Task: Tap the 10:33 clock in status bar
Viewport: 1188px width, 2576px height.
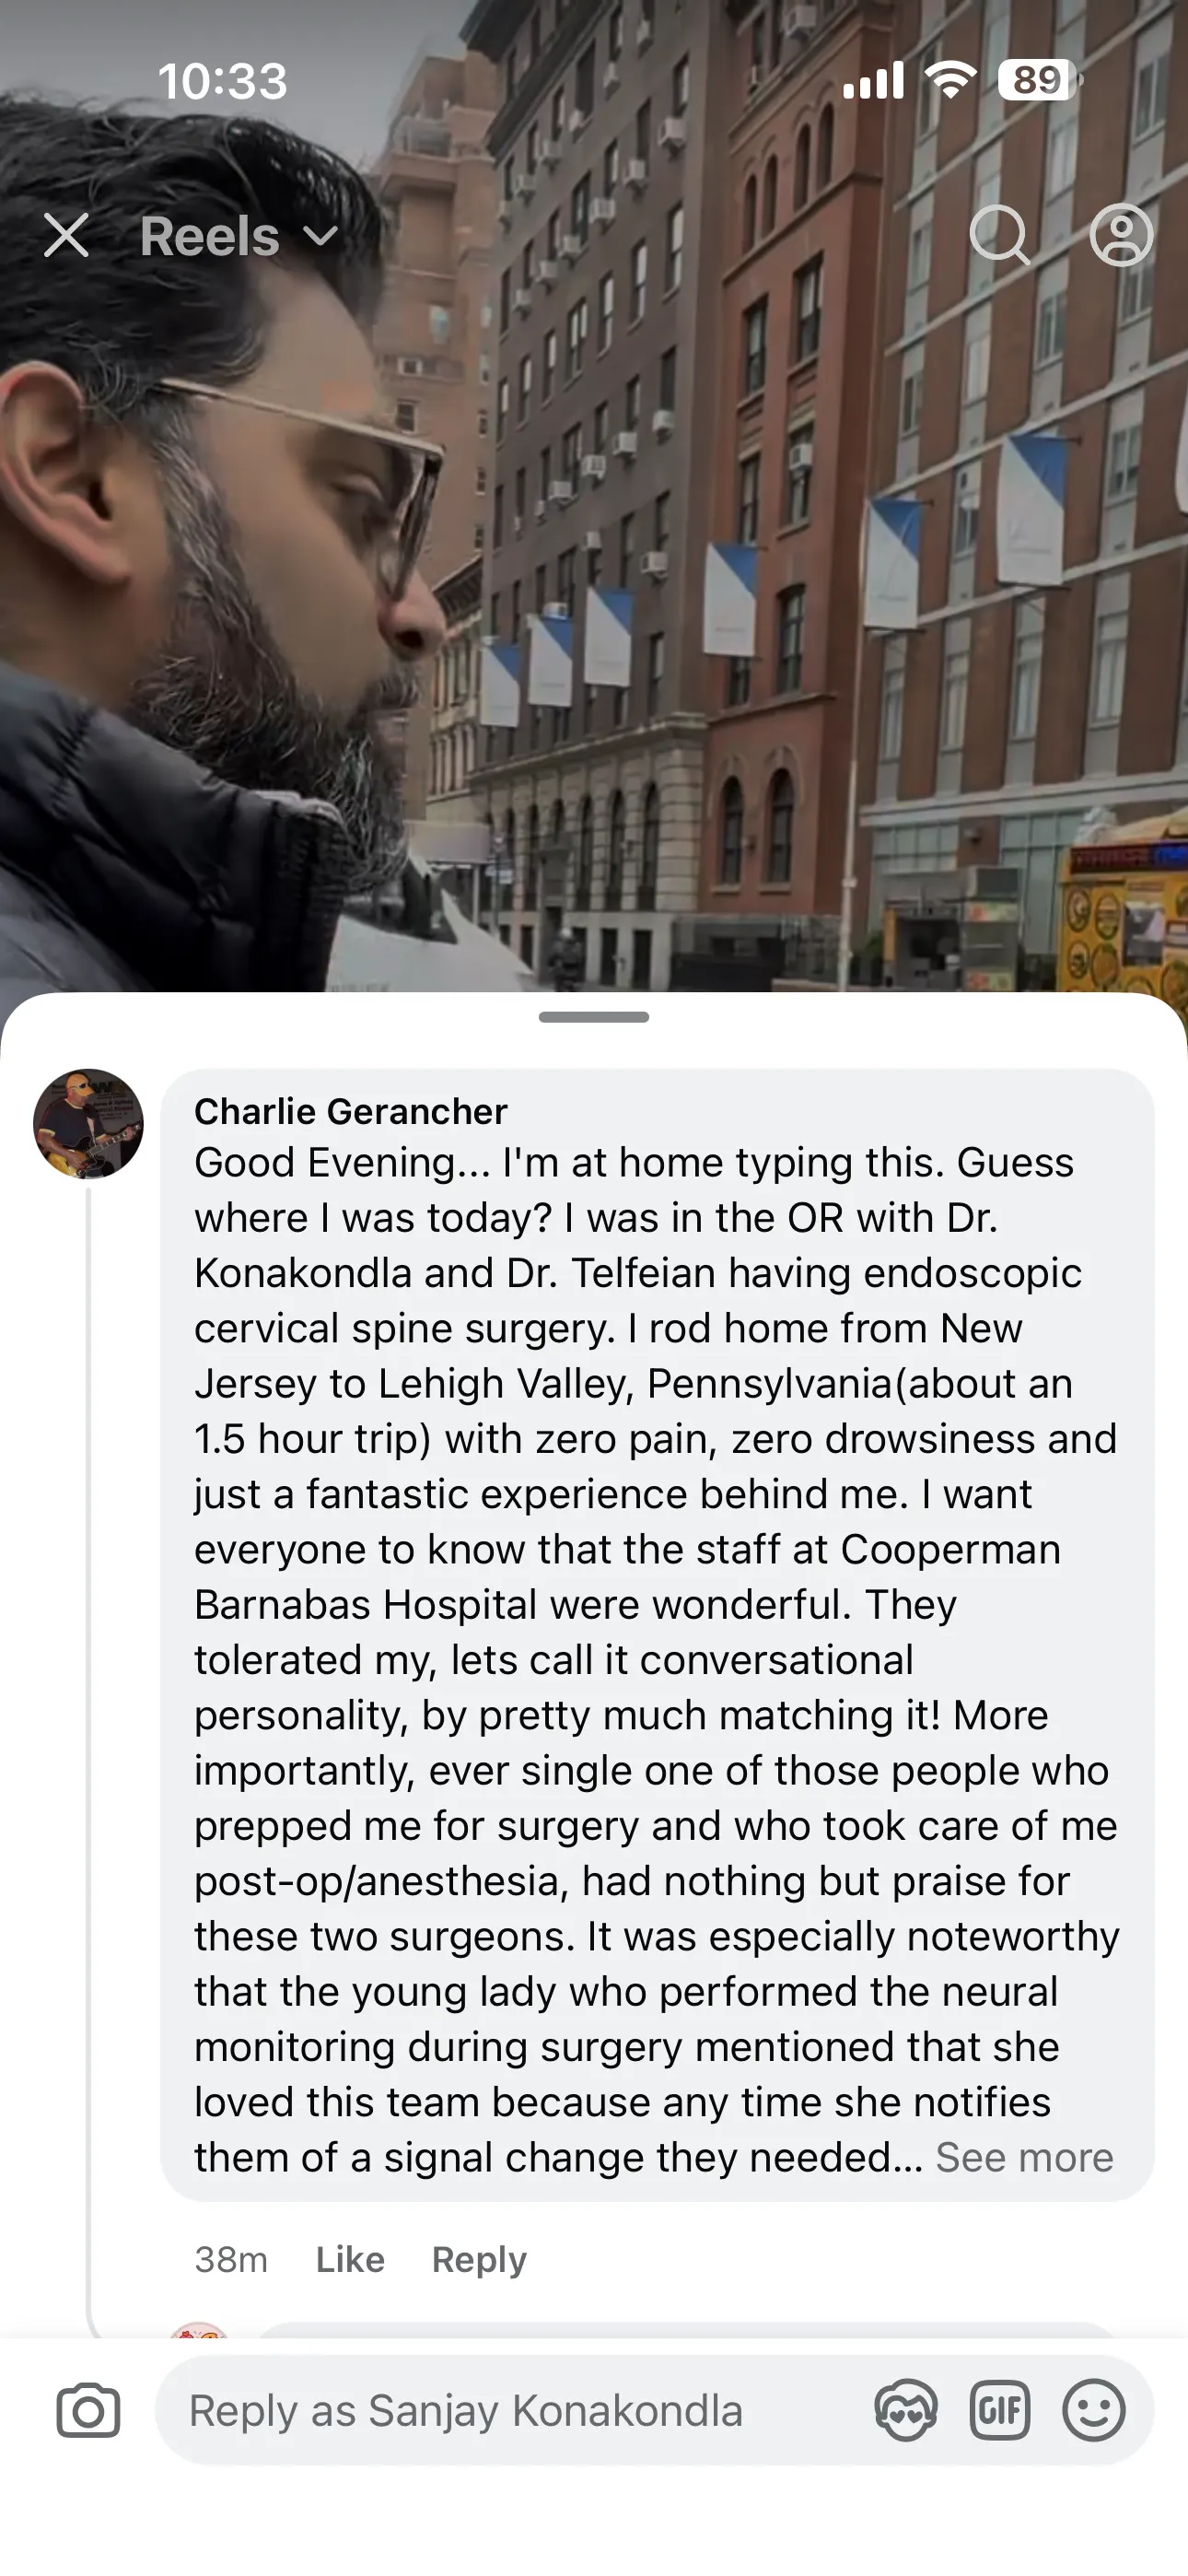Action: pyautogui.click(x=222, y=80)
